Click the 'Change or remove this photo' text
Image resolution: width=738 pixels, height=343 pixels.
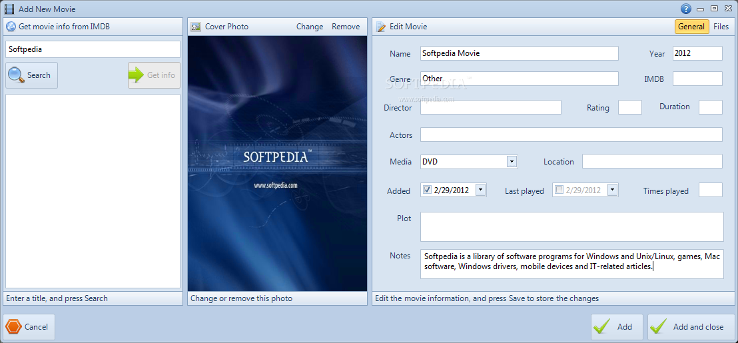(242, 298)
